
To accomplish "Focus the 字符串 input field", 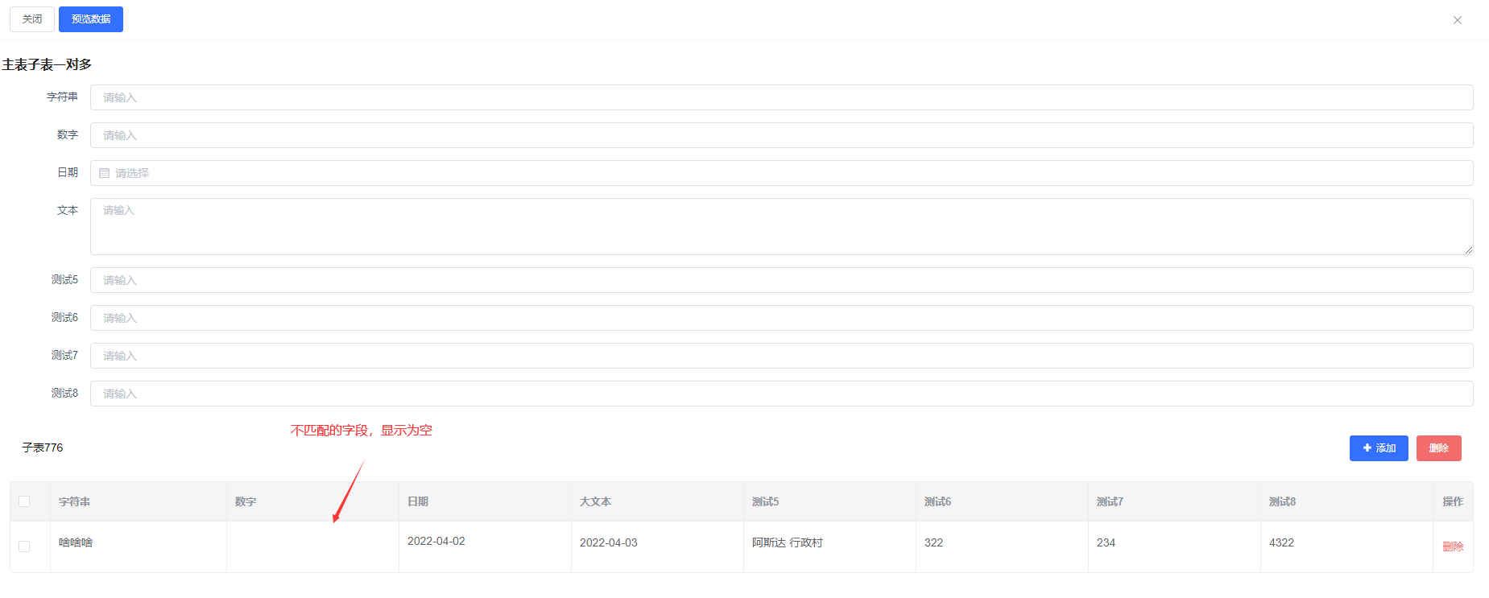I will click(781, 97).
